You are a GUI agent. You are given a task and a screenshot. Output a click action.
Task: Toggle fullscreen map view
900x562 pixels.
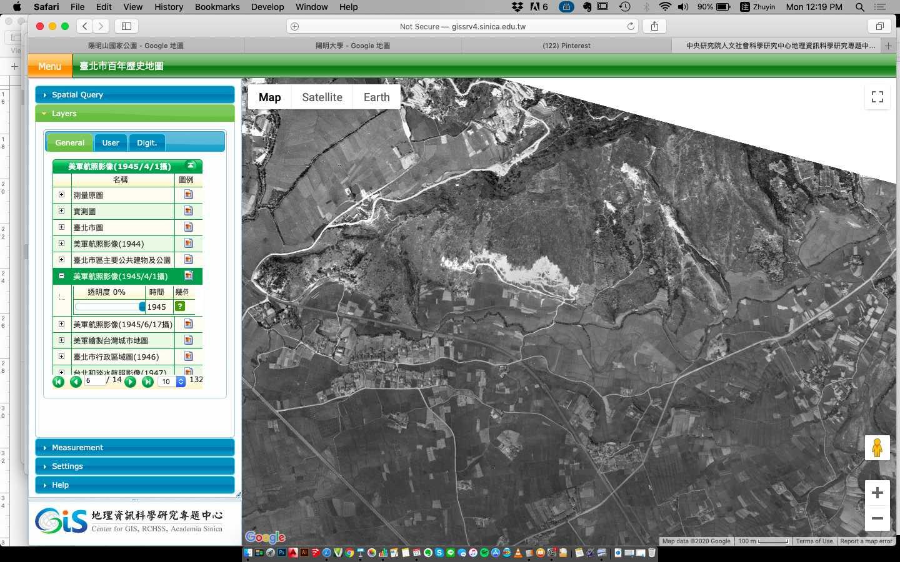877,97
